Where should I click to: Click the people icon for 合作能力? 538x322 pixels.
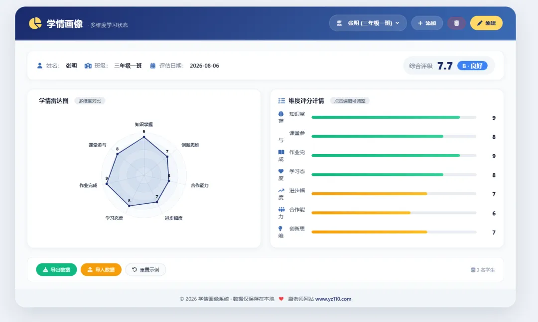[281, 209]
